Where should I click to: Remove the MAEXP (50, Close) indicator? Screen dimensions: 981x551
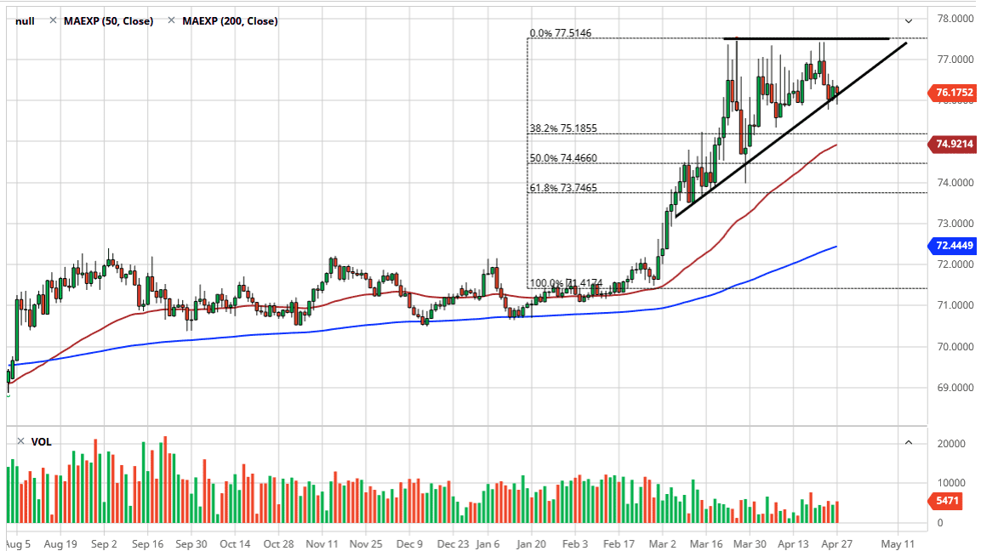(54, 21)
